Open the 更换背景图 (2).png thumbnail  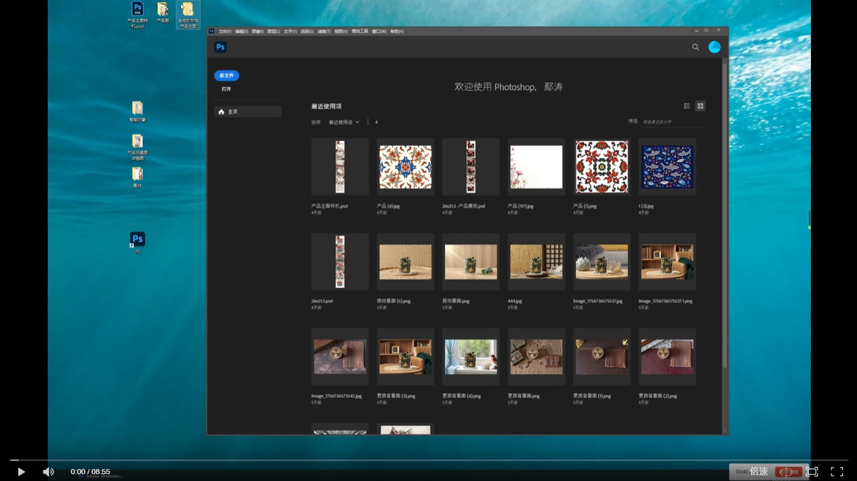pos(667,357)
